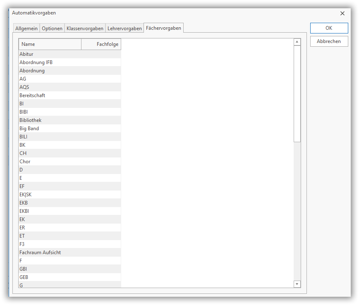Switch to the Klassenvorgaben tab
Screen dimensions: 359x305
point(85,29)
